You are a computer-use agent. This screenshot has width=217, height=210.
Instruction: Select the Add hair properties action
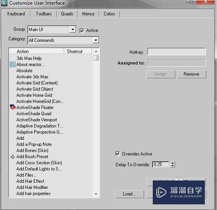point(33,194)
